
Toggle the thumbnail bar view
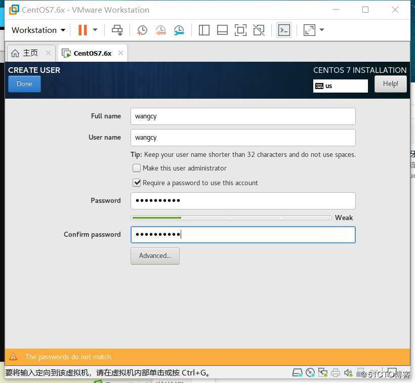point(222,30)
